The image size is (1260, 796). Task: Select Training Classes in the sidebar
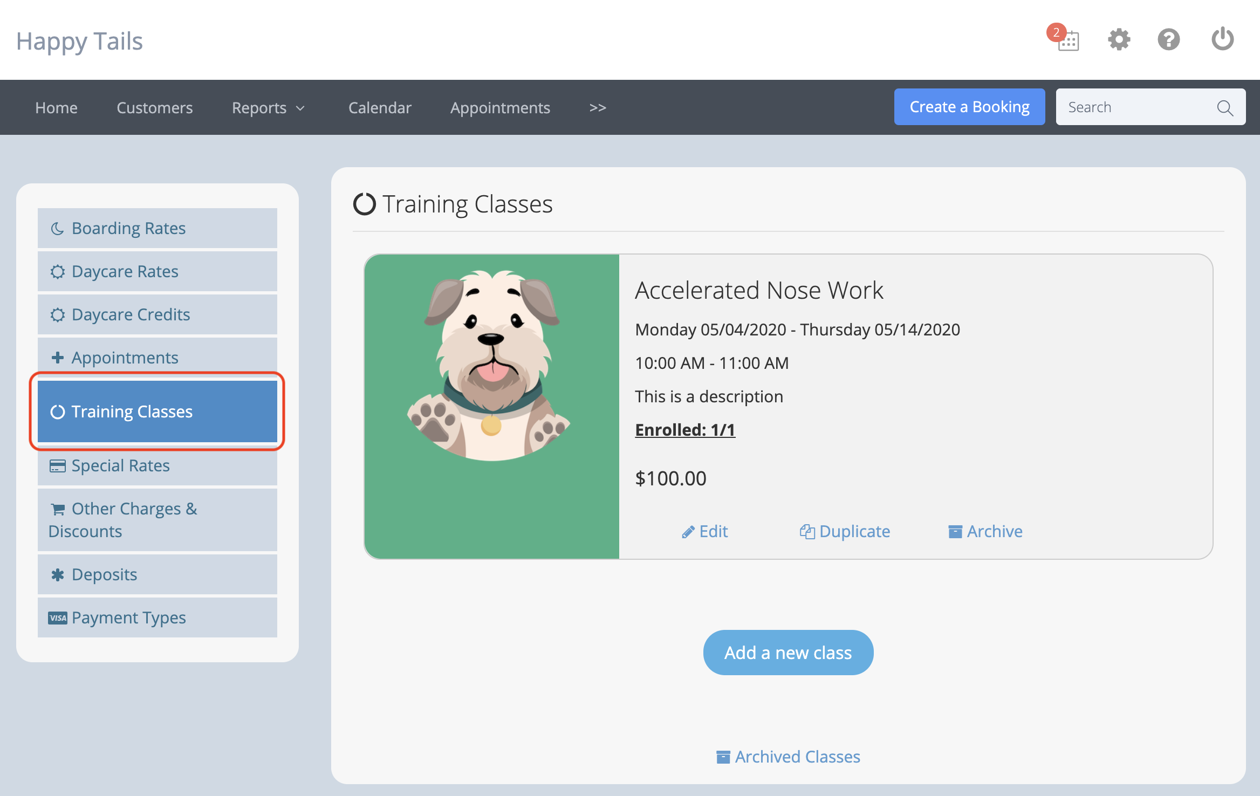tap(157, 411)
